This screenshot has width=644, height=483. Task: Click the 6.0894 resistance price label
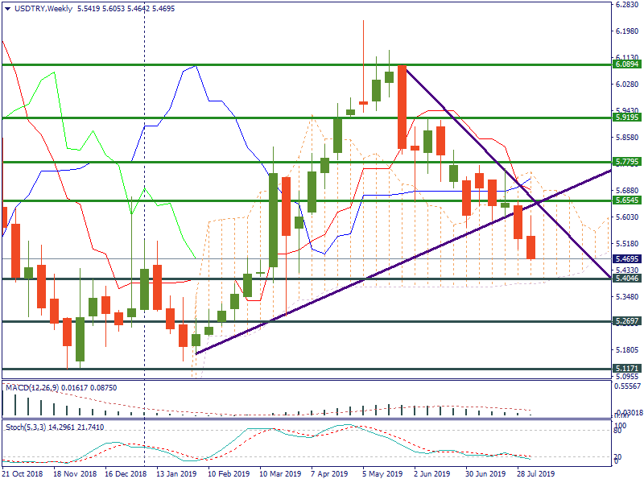click(x=626, y=64)
